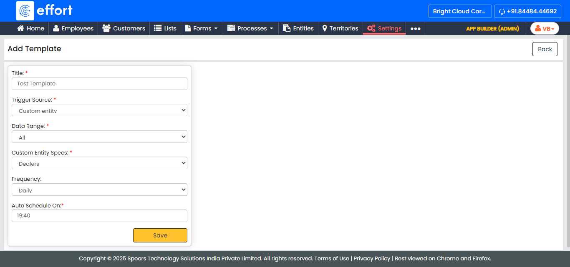
Task: Open the Frequency dropdown
Action: [99, 190]
